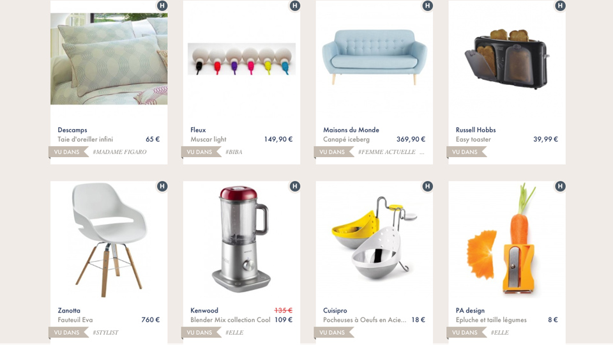The width and height of the screenshot is (613, 345).
Task: Click the H badge on Kenwood card
Action: (x=295, y=186)
